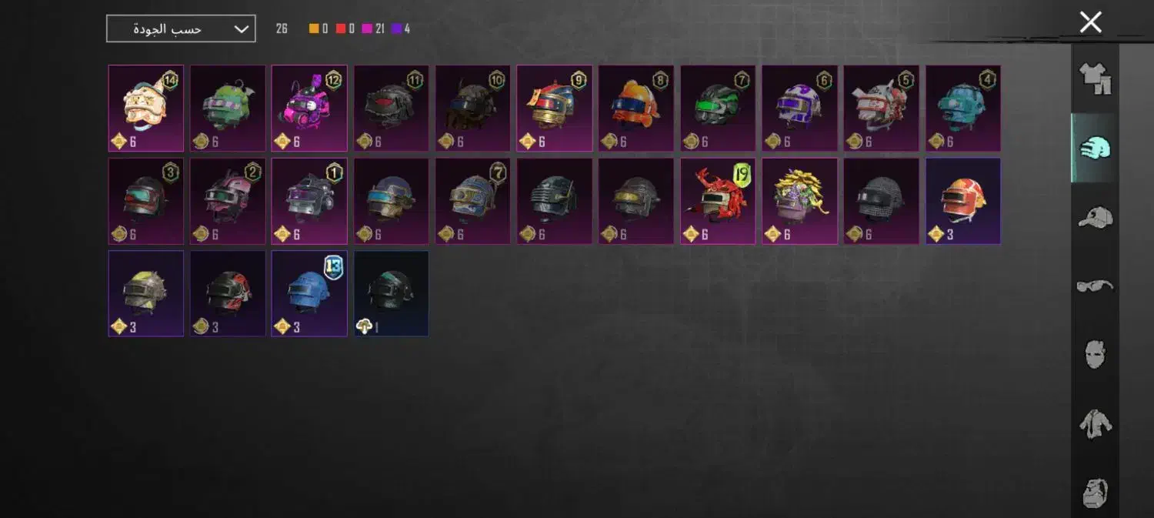Select the blue helmet with badge 13

click(x=309, y=293)
